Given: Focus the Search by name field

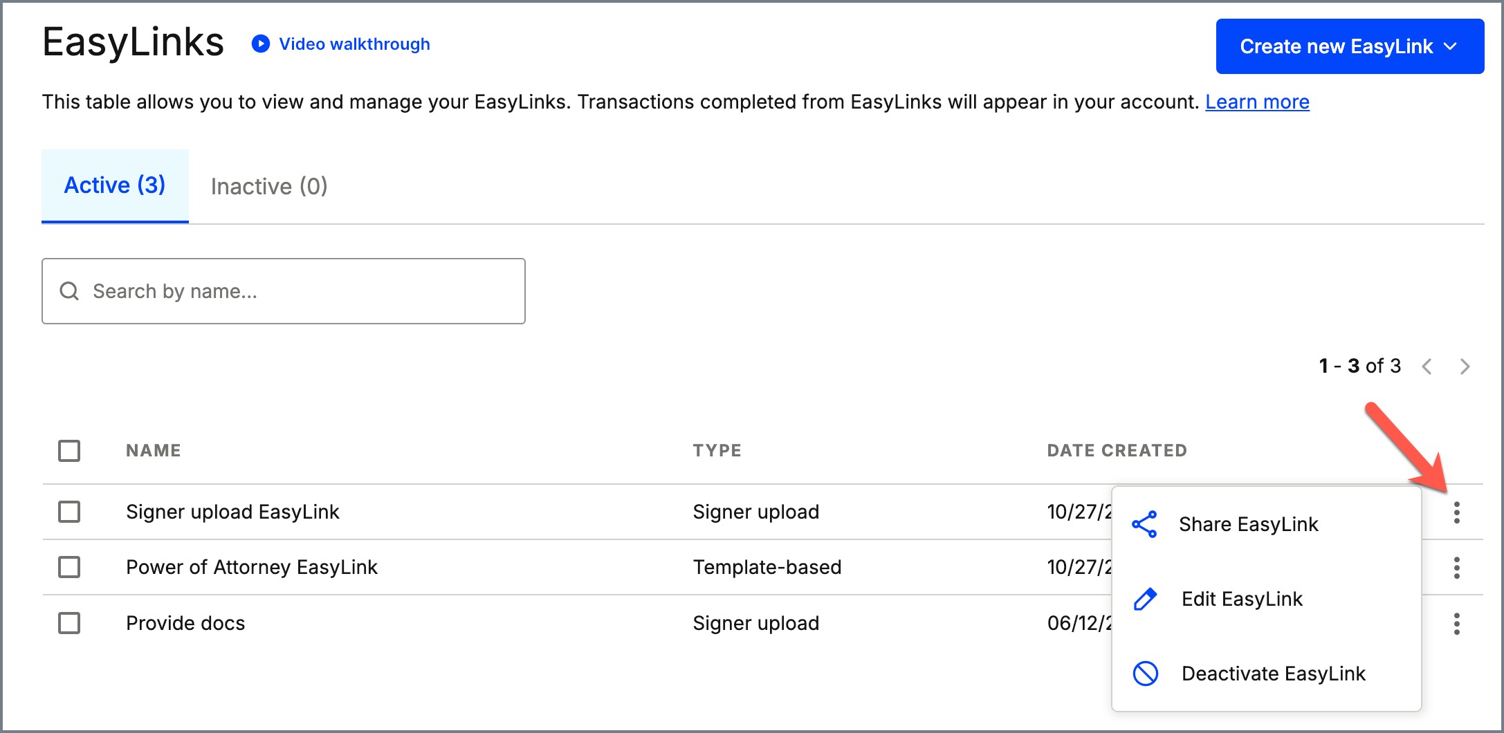Looking at the screenshot, I should click(284, 291).
